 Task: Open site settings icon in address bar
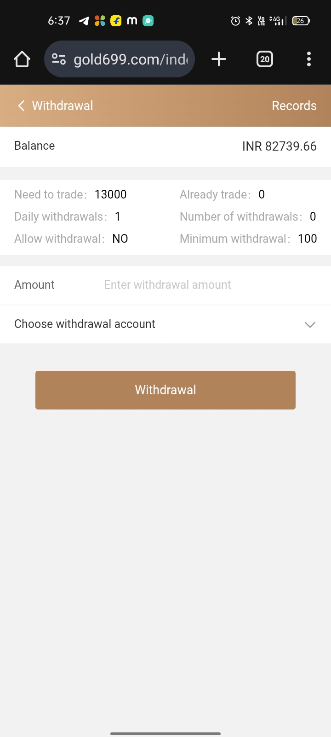[x=59, y=59]
